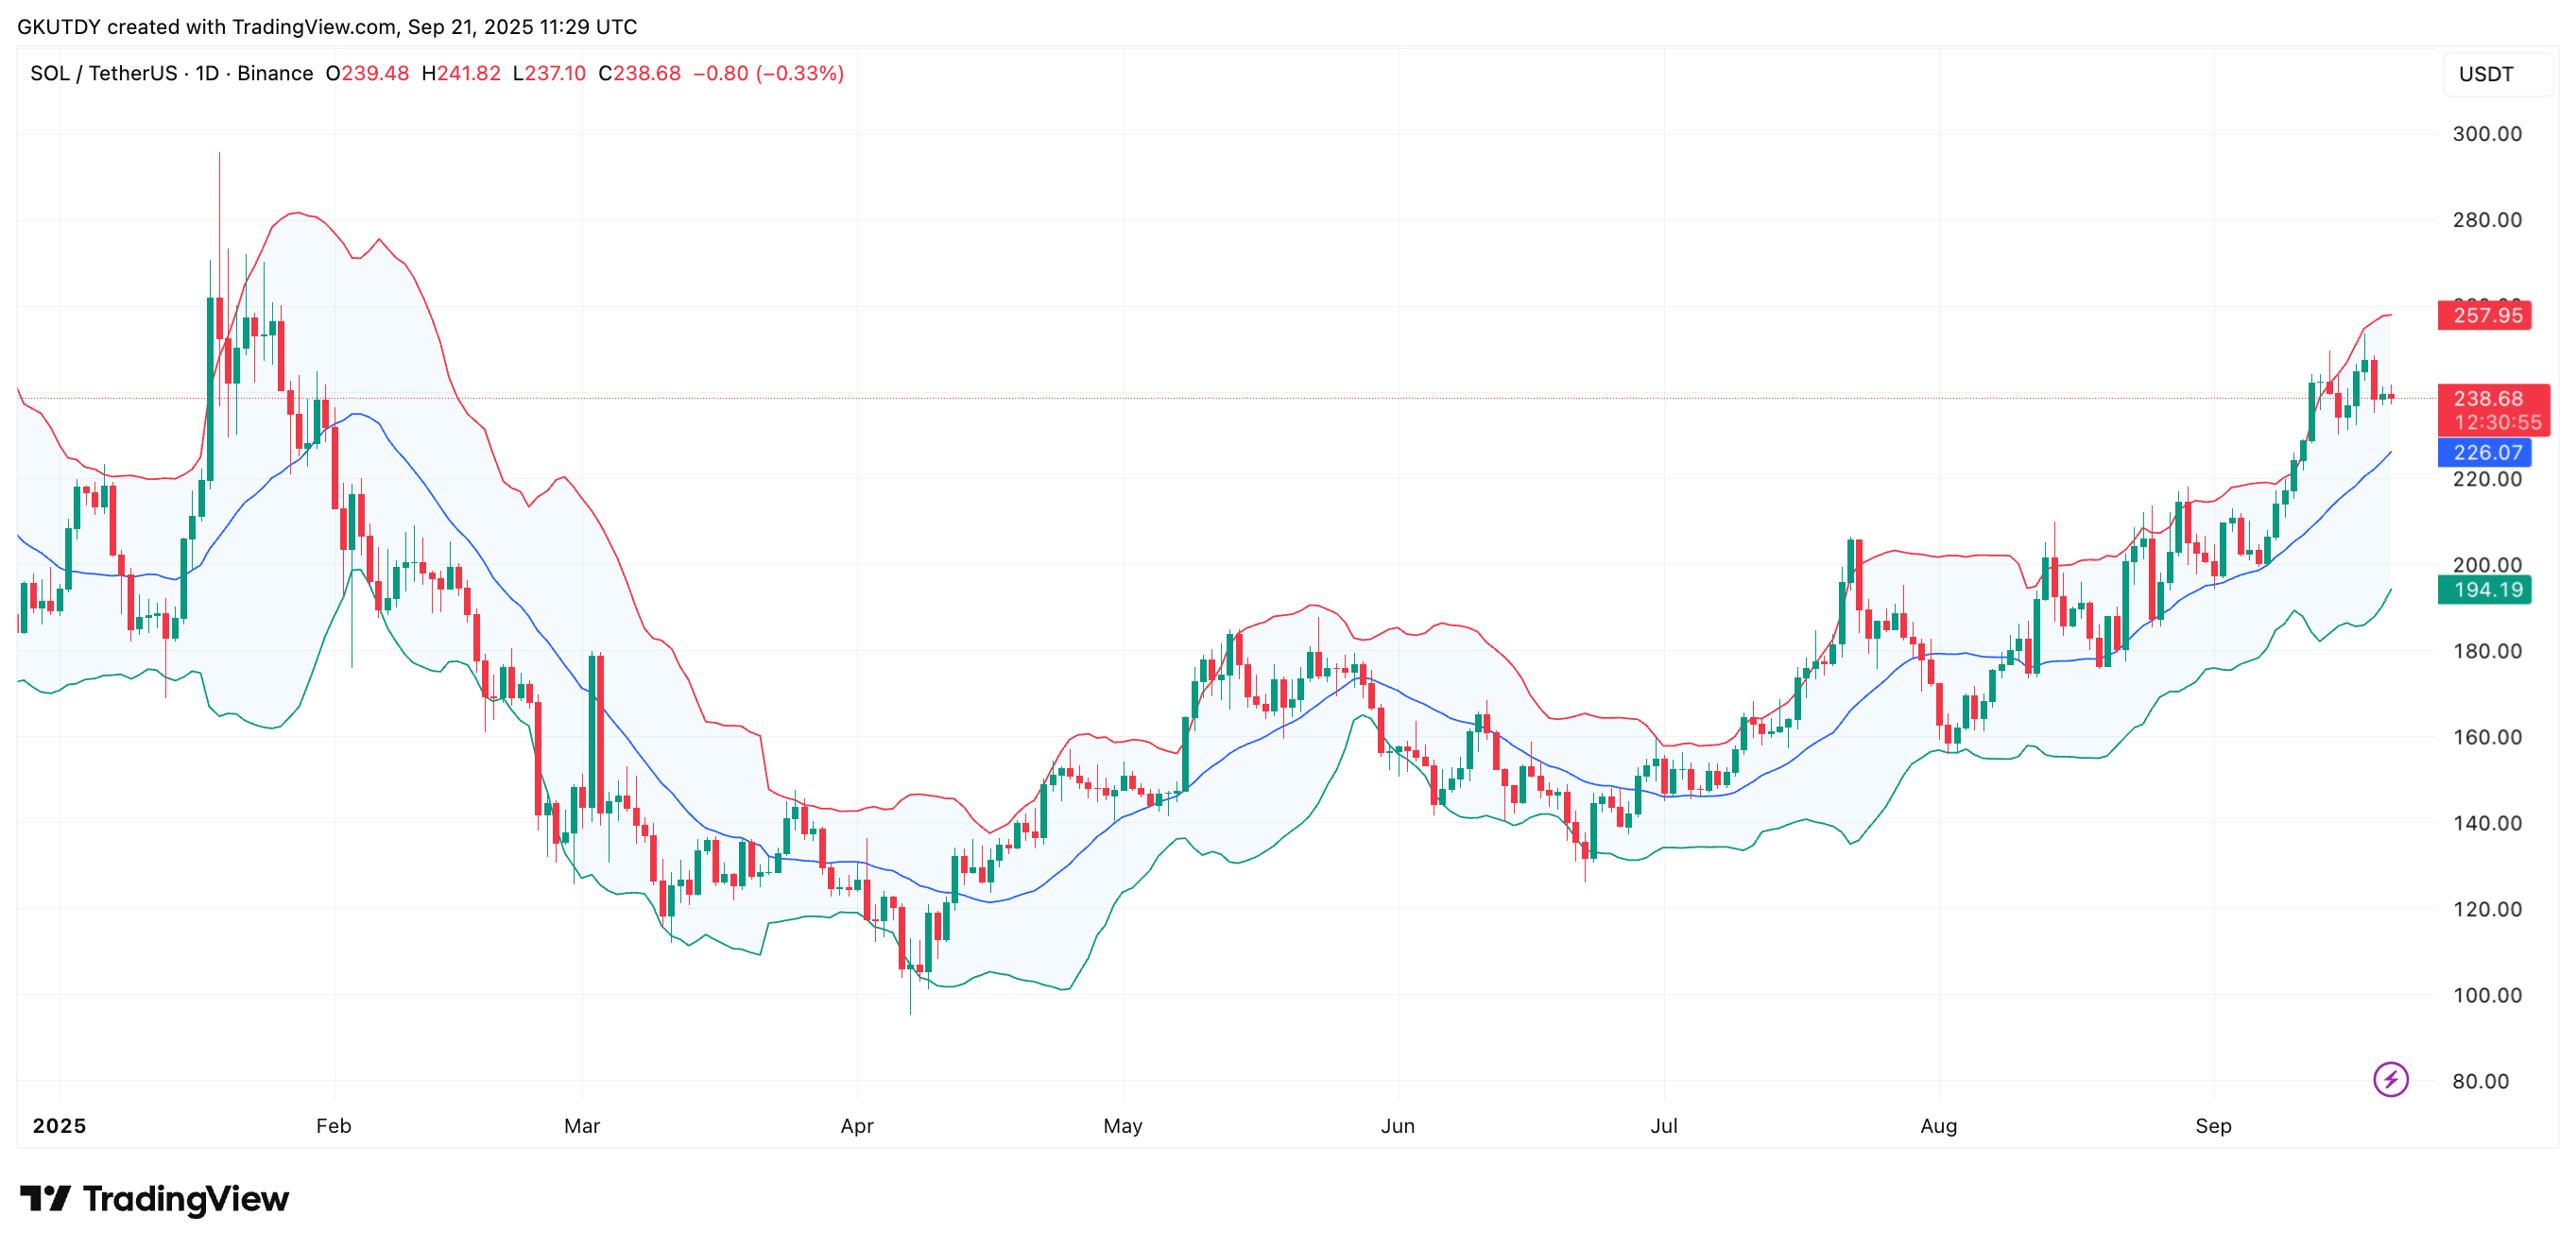Click the Jun label on time axis
Viewport: 2576px width, 1250px height.
tap(1397, 1126)
